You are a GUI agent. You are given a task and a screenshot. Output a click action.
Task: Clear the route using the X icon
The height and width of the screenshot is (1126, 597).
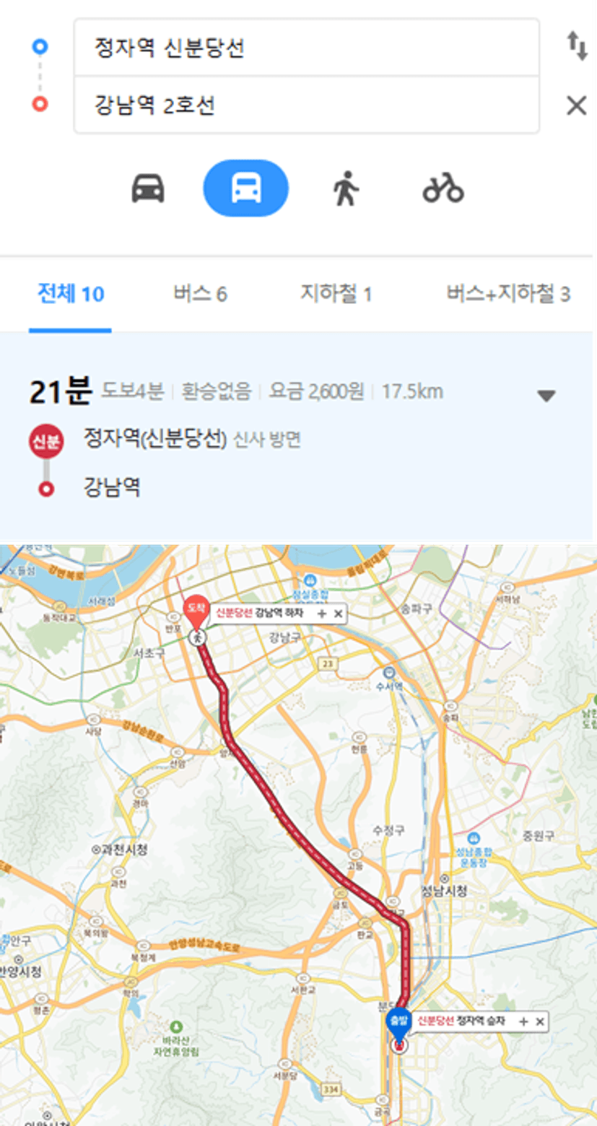[576, 106]
